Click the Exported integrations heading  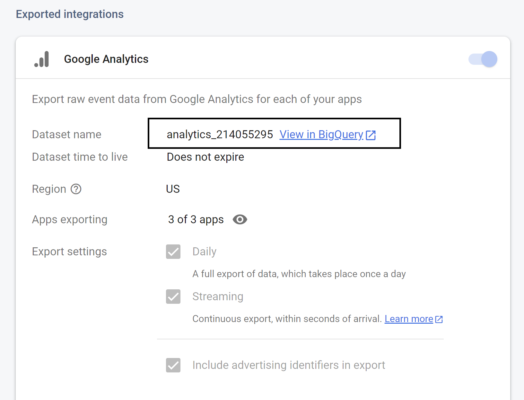pyautogui.click(x=70, y=14)
